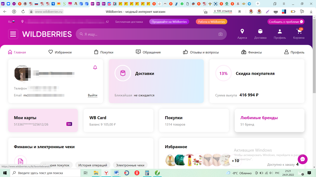Click the WILDBERRIES logo
This screenshot has height=177, width=316.
pos(47,34)
